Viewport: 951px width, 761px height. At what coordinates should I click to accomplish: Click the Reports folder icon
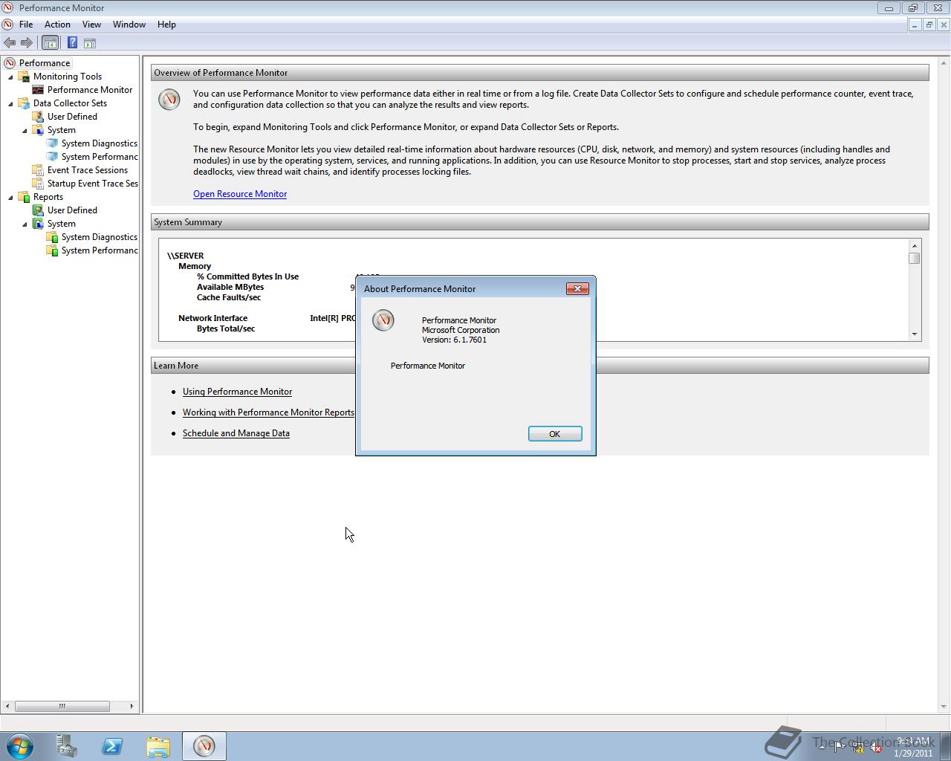24,197
